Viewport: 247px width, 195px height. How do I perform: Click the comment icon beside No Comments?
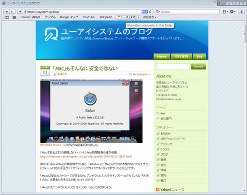(130, 74)
